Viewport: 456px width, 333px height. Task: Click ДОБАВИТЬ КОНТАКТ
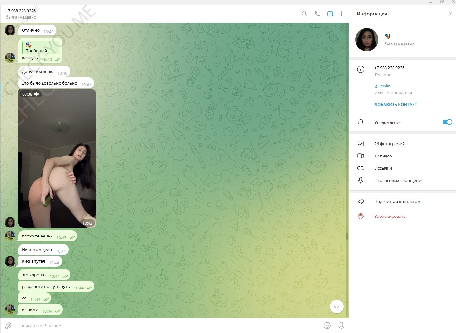pos(395,105)
